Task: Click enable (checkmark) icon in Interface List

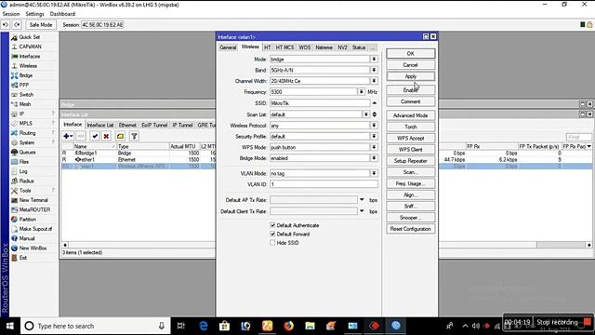Action: [x=95, y=136]
